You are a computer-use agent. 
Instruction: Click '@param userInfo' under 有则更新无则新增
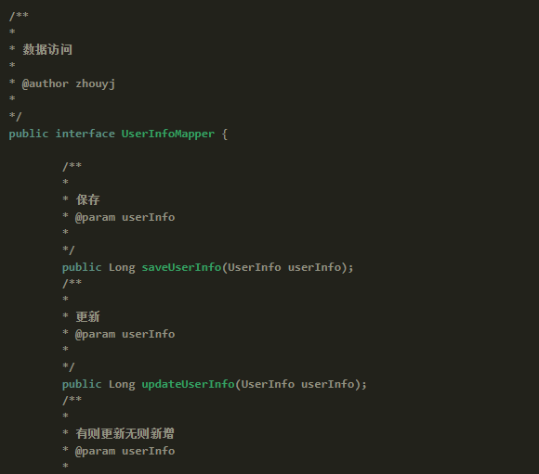[125, 451]
